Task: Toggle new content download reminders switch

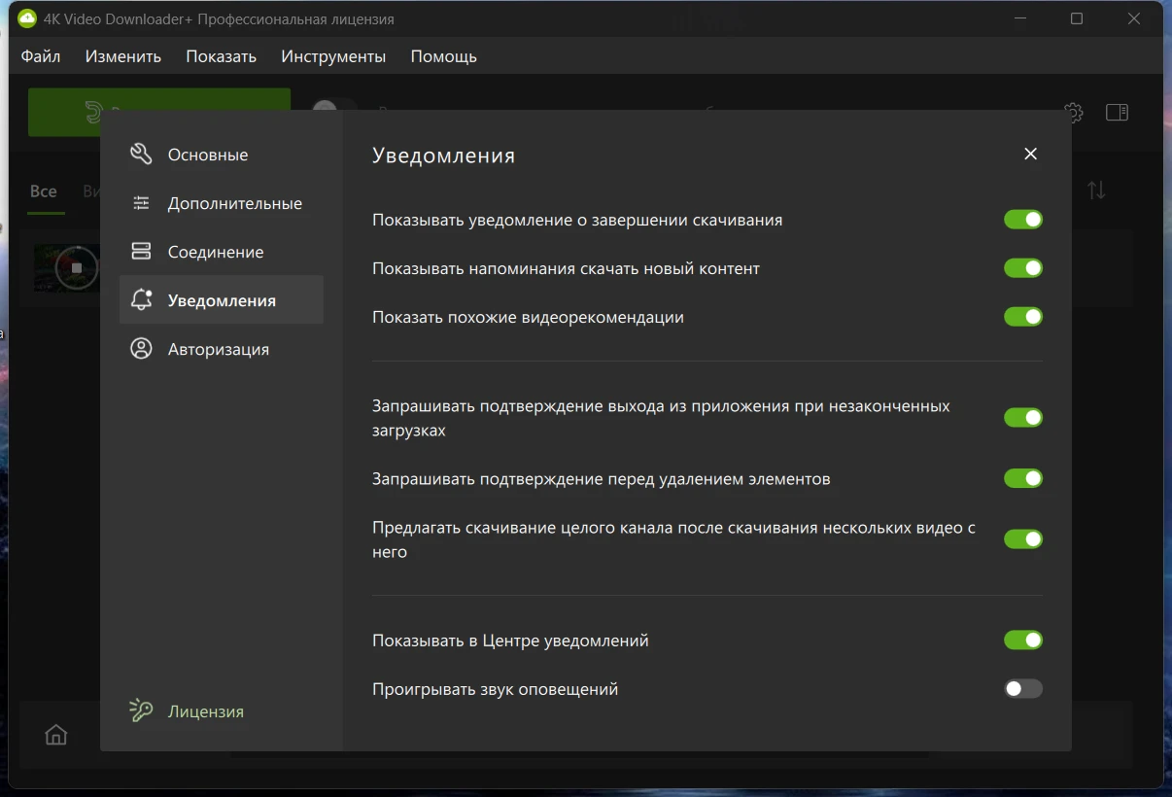Action: tap(1022, 268)
